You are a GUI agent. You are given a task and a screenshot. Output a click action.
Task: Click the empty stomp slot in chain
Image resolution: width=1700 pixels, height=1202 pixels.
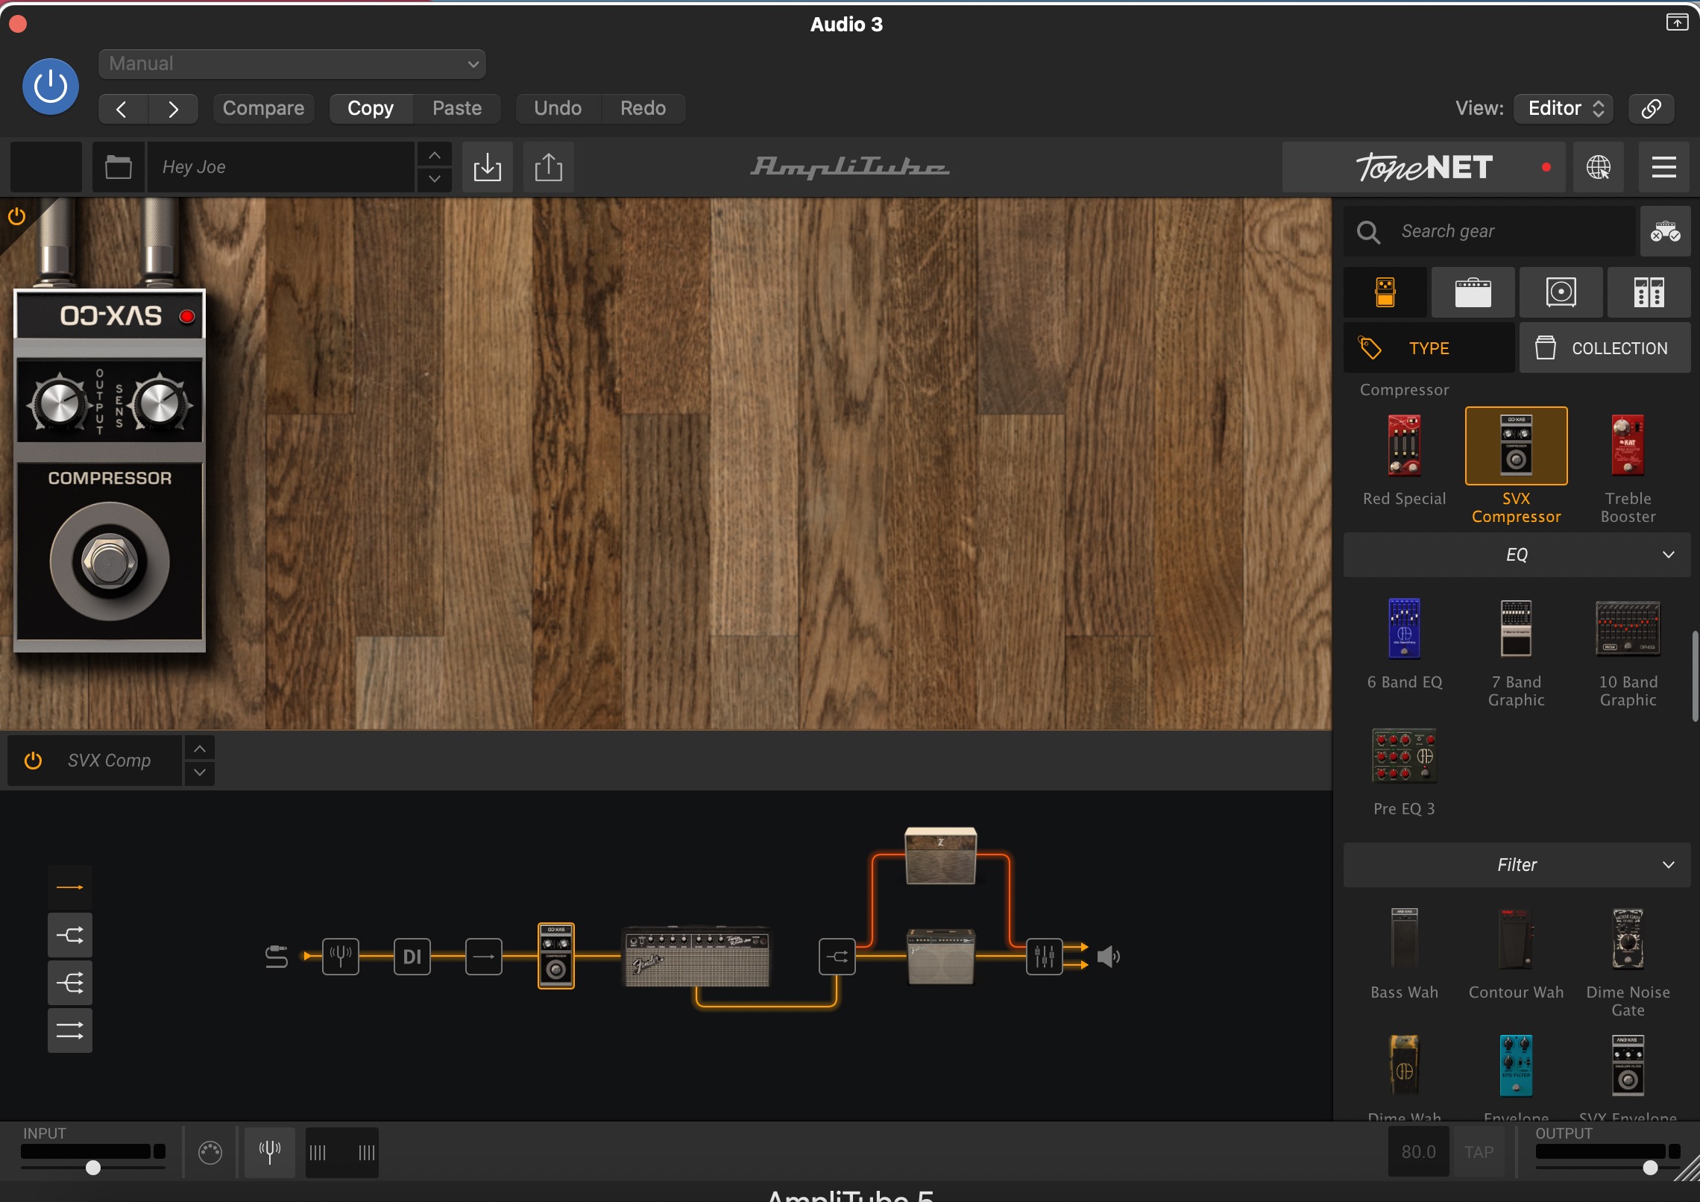[484, 957]
